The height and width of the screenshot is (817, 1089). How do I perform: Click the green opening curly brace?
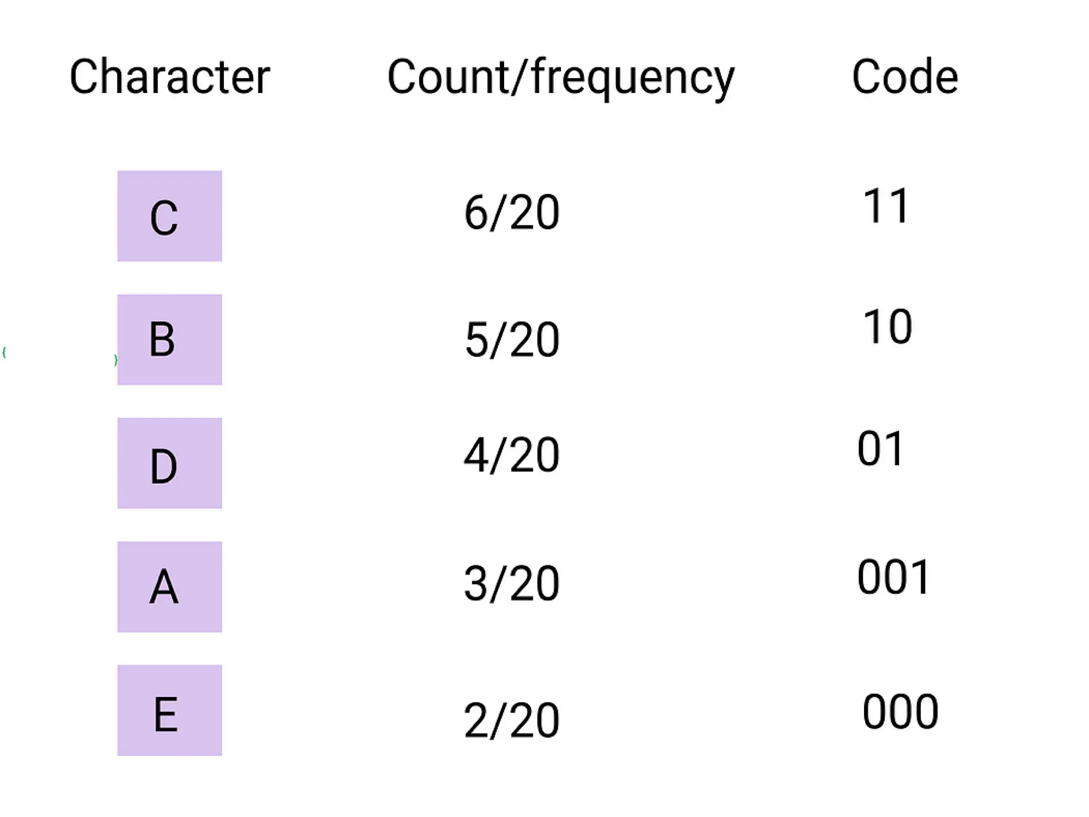(x=4, y=352)
